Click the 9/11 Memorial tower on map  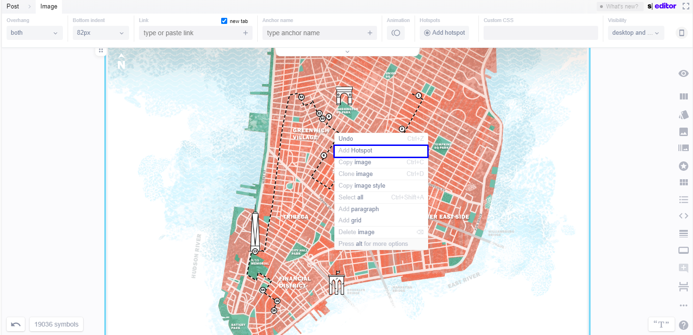[x=255, y=230]
